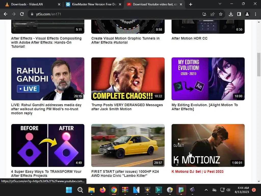The image size is (261, 196).
Task: Switch to Downloads - VideoLAN tab
Action: click(x=33, y=4)
